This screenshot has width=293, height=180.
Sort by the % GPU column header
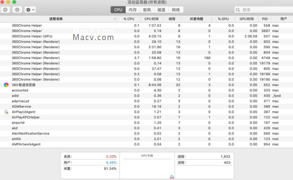pyautogui.click(x=223, y=19)
